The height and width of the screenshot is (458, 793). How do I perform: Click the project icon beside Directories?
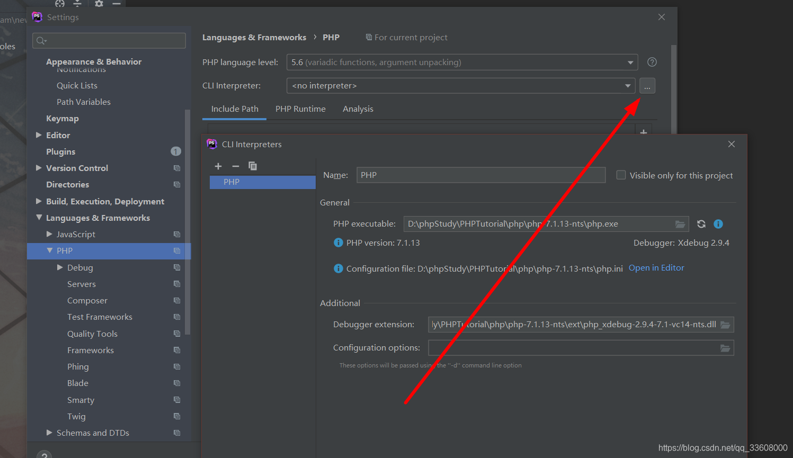[x=177, y=185]
